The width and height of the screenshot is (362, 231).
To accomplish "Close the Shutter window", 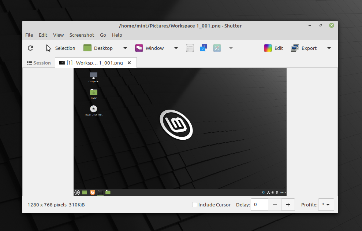I will click(332, 25).
